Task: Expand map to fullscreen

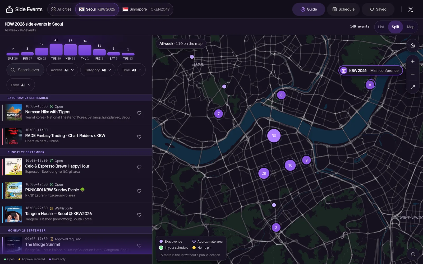Action: coord(413,87)
